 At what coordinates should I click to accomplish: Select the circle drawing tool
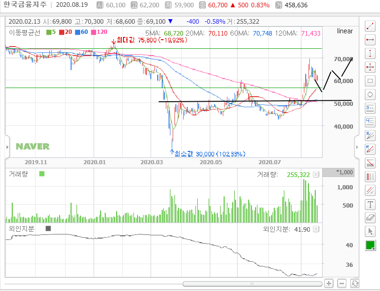pos(370,94)
